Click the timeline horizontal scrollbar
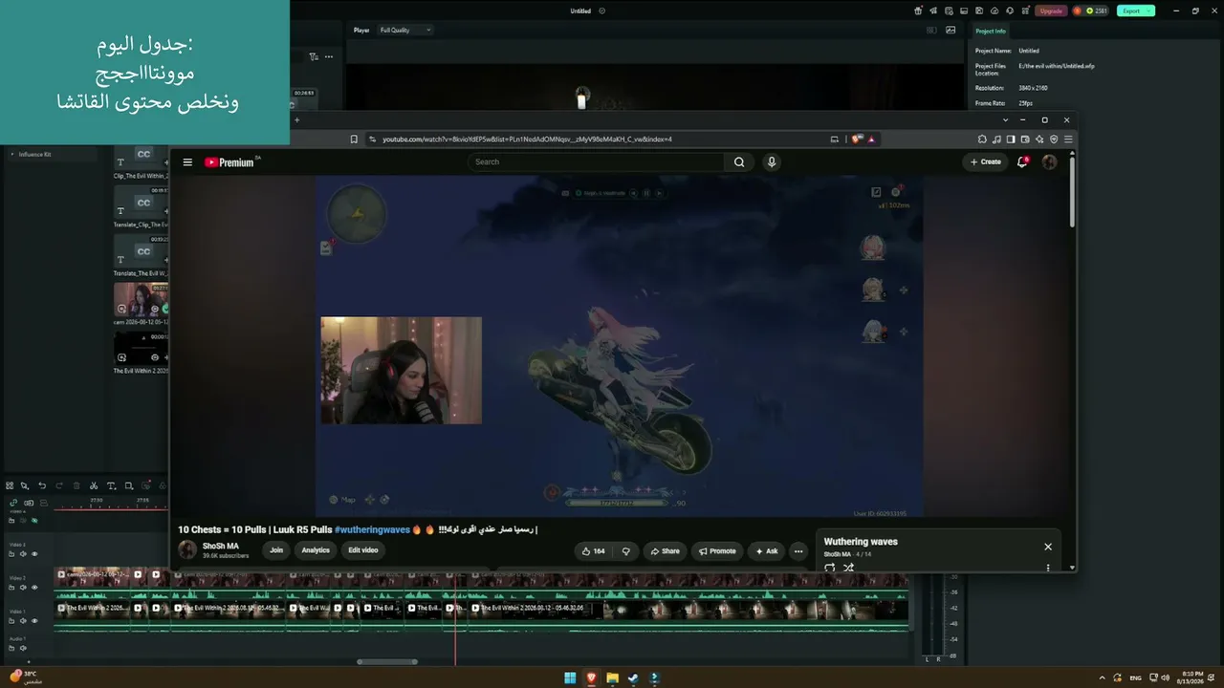Viewport: 1224px width, 688px height. tap(387, 661)
